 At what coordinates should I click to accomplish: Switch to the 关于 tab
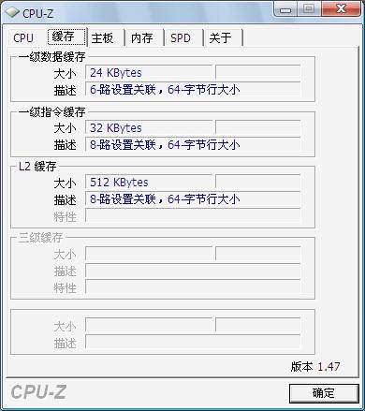[x=220, y=38]
